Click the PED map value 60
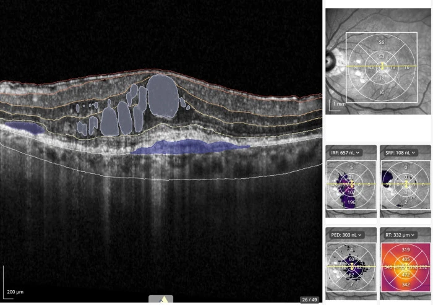 tap(351, 259)
